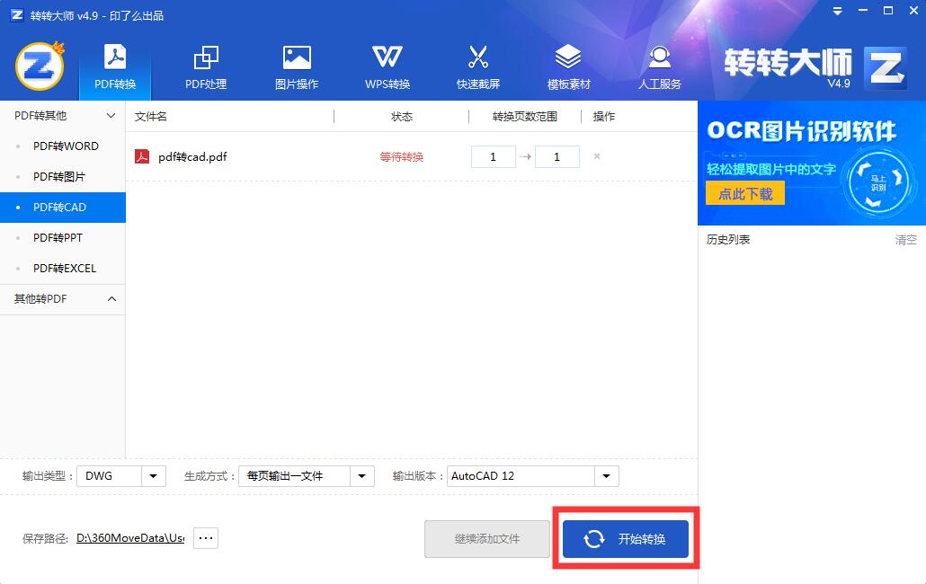Click the start page number field
926x584 pixels.
coord(494,157)
